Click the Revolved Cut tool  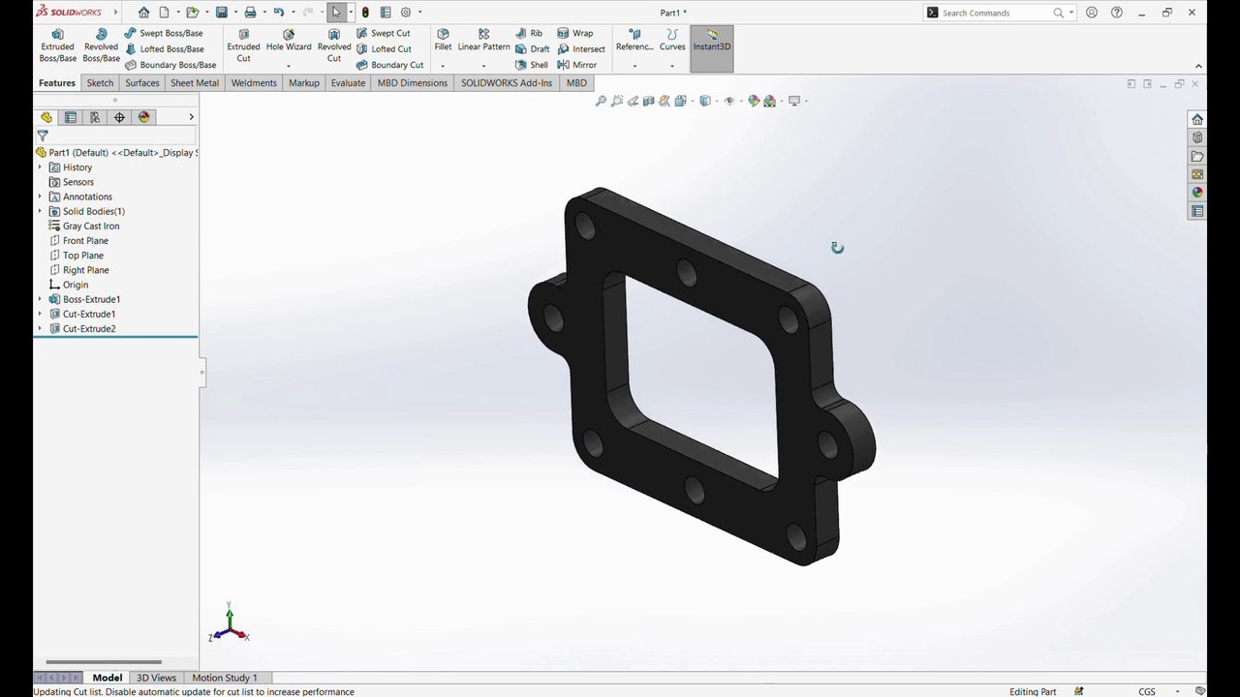click(x=334, y=45)
